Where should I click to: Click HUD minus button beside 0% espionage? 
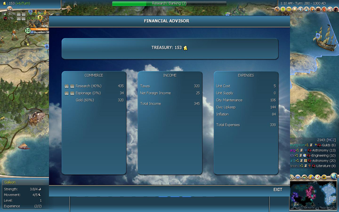pos(24,19)
